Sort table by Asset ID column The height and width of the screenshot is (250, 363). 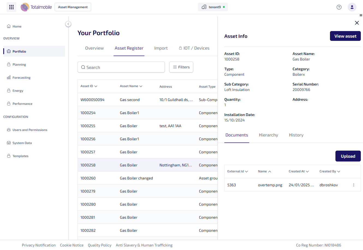click(89, 86)
